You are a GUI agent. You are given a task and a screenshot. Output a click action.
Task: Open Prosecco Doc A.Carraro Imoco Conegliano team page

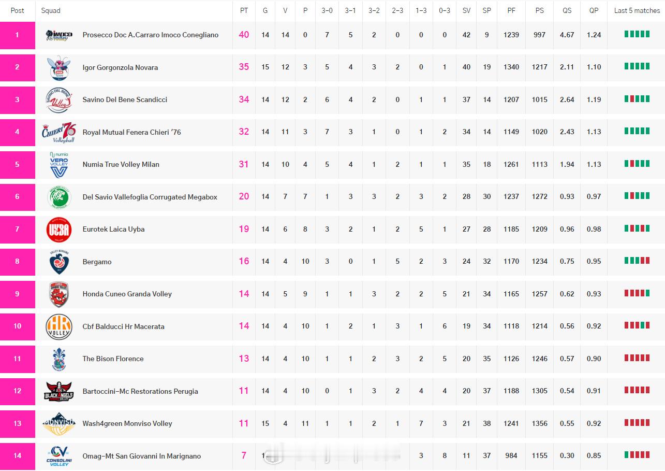pos(151,35)
